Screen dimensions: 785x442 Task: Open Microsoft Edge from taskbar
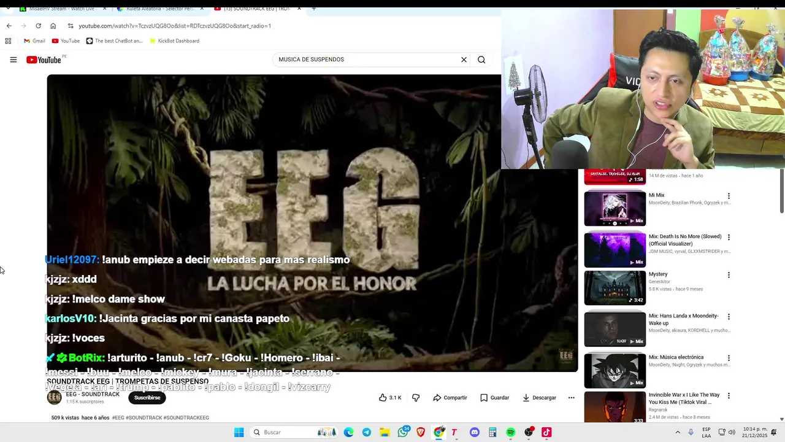(349, 432)
